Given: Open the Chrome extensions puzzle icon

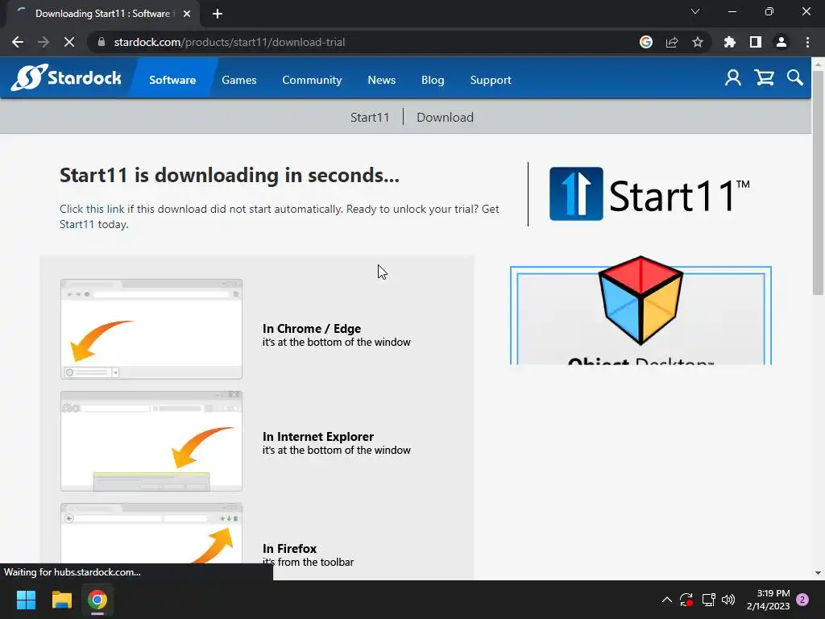Looking at the screenshot, I should (730, 42).
